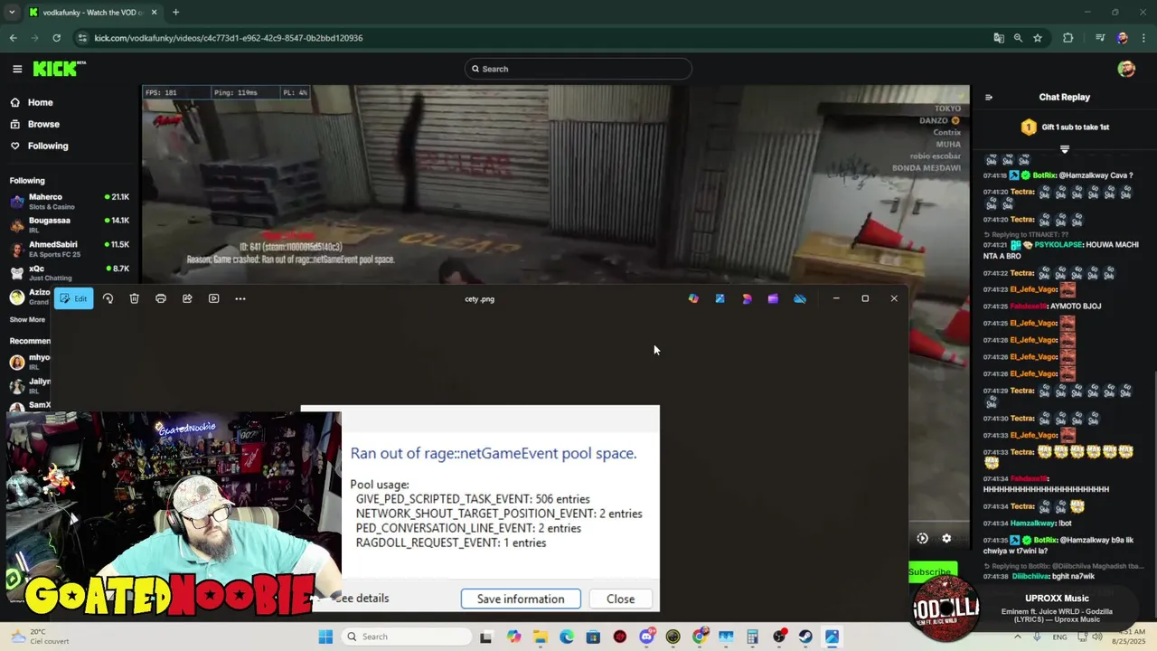The width and height of the screenshot is (1157, 651).
Task: Open a new browser tab
Action: [x=175, y=13]
